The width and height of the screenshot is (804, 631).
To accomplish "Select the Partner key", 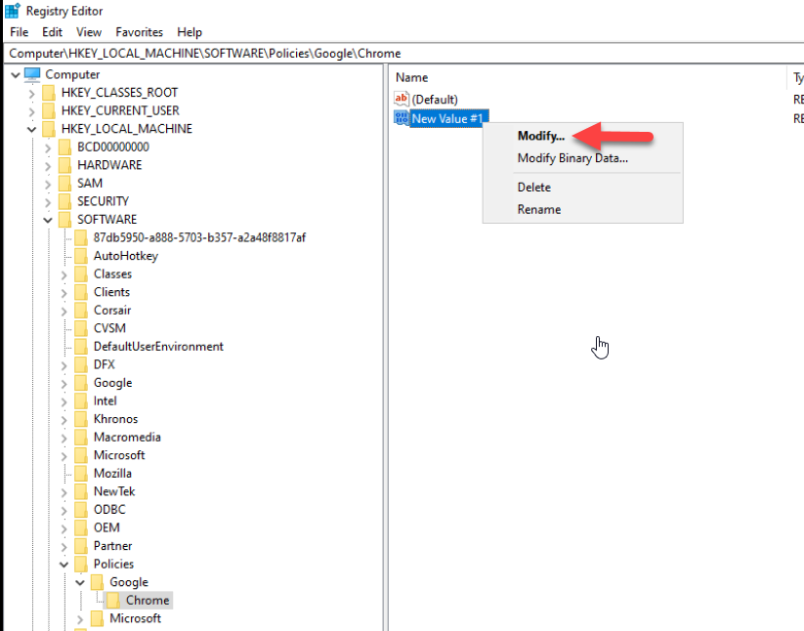I will (x=112, y=545).
